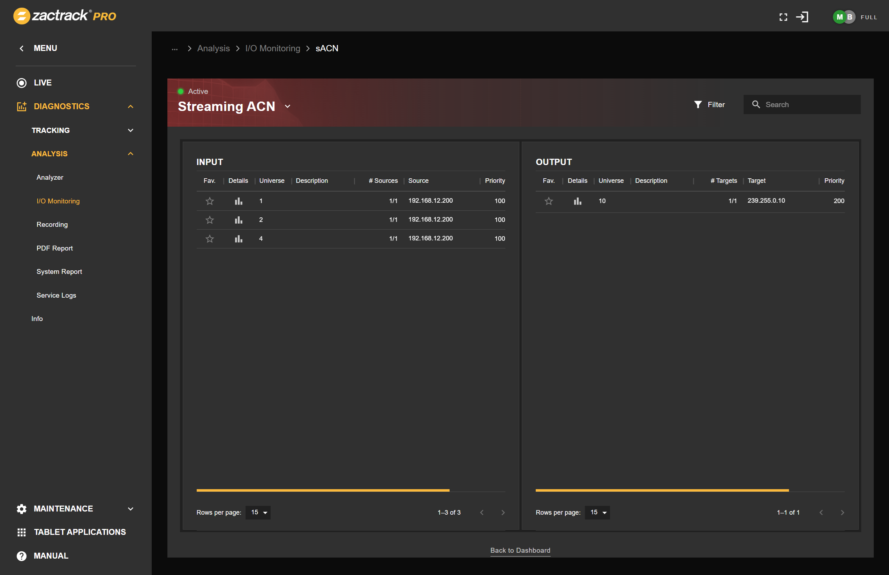Open details chart for output universe 10

(577, 201)
